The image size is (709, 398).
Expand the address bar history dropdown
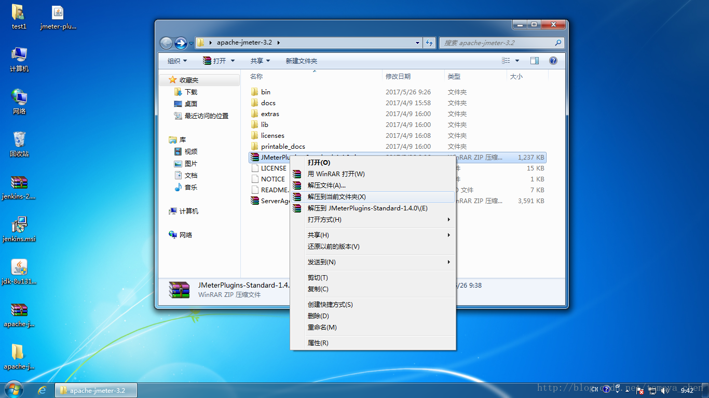coord(417,43)
